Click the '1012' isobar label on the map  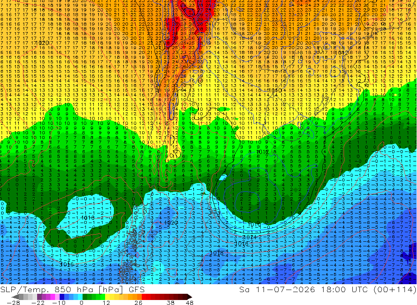click(x=263, y=152)
